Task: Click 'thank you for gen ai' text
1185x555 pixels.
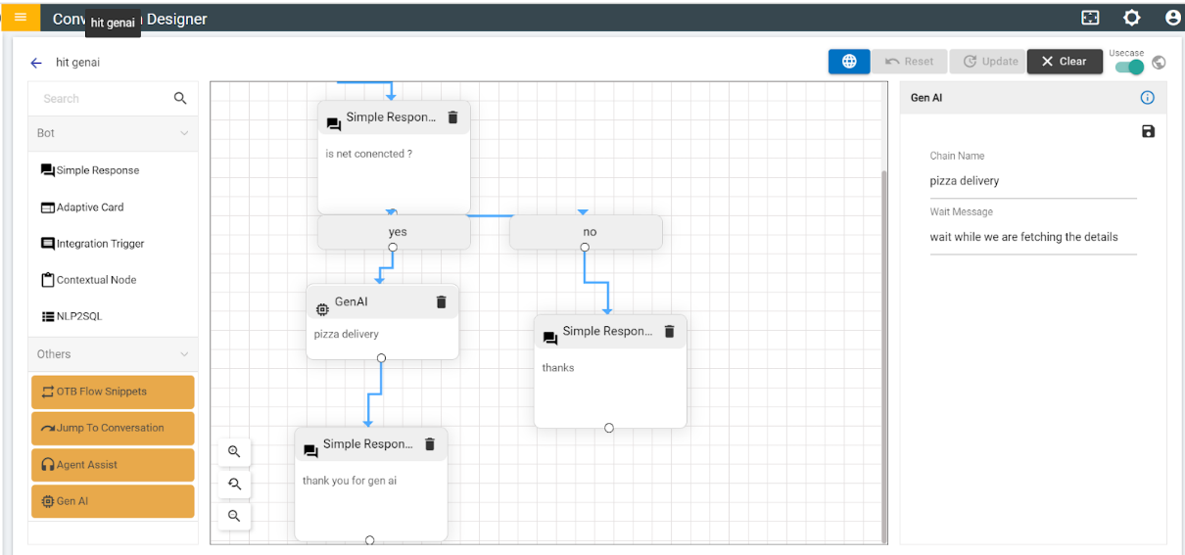Action: 350,481
